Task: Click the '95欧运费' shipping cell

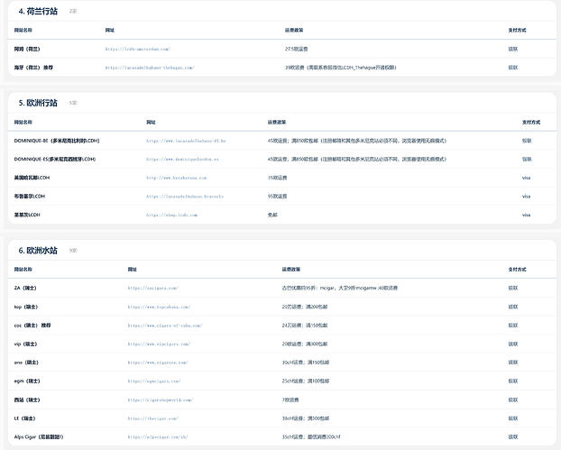Action: [277, 197]
